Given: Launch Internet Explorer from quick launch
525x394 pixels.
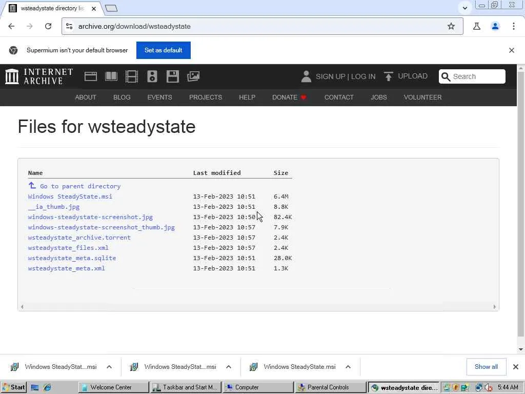Looking at the screenshot, I should click(47, 387).
